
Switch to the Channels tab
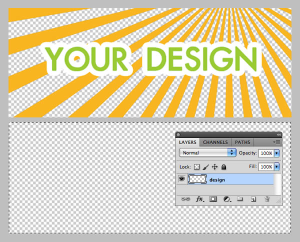click(215, 142)
